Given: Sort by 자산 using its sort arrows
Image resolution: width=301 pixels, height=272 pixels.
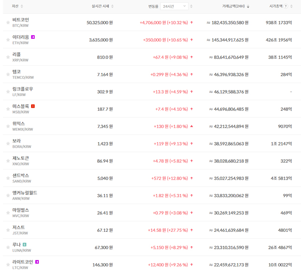Looking at the screenshot, I should (22, 6).
